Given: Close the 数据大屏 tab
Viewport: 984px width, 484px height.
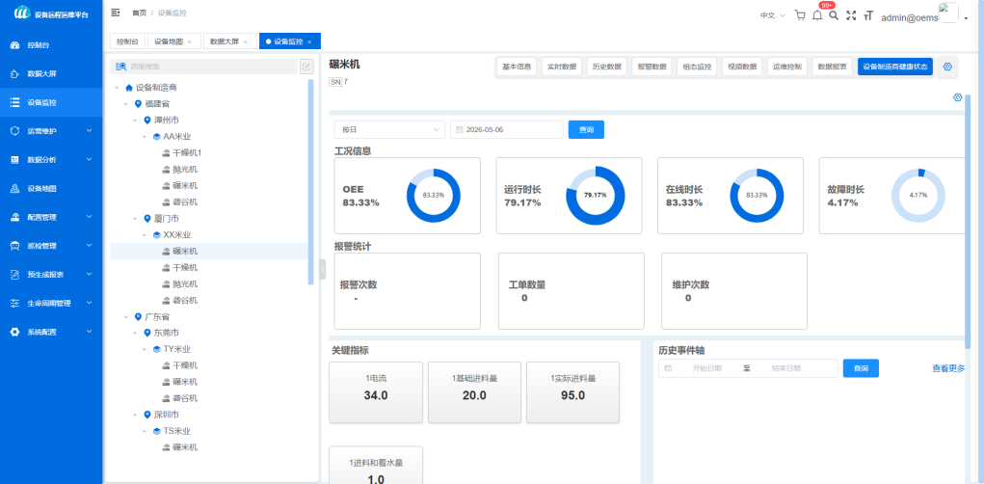Looking at the screenshot, I should point(246,42).
